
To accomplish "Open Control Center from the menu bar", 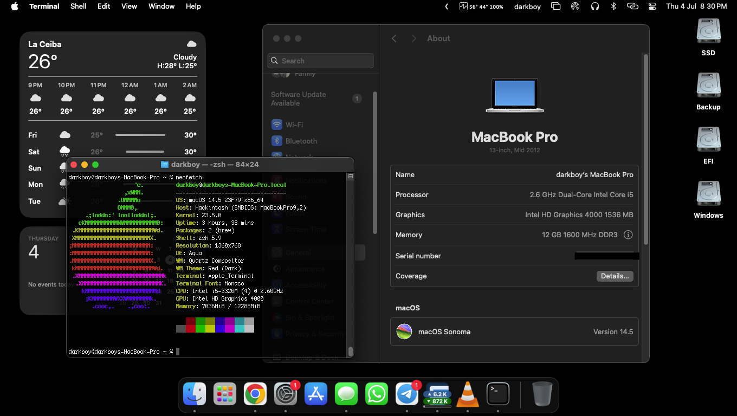I will [x=652, y=6].
